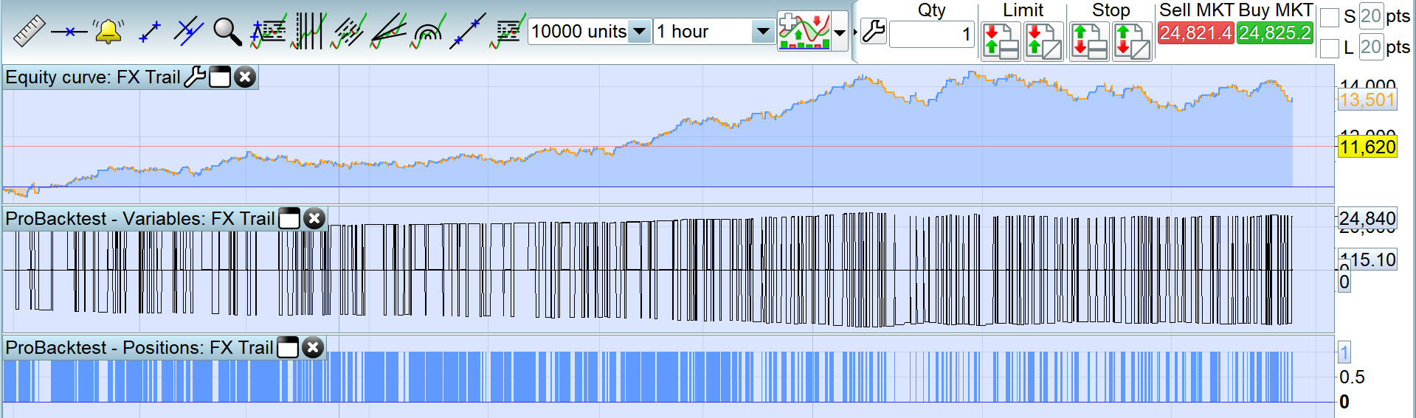Select the segment tool with two blue crosses

(150, 32)
